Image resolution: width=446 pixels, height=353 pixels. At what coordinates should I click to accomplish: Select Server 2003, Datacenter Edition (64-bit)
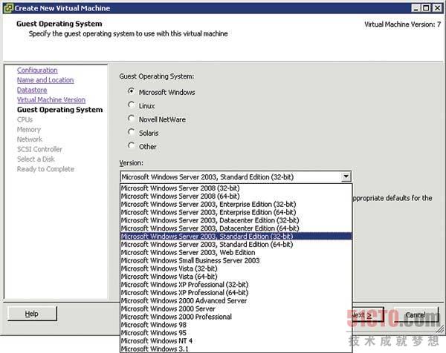click(236, 228)
